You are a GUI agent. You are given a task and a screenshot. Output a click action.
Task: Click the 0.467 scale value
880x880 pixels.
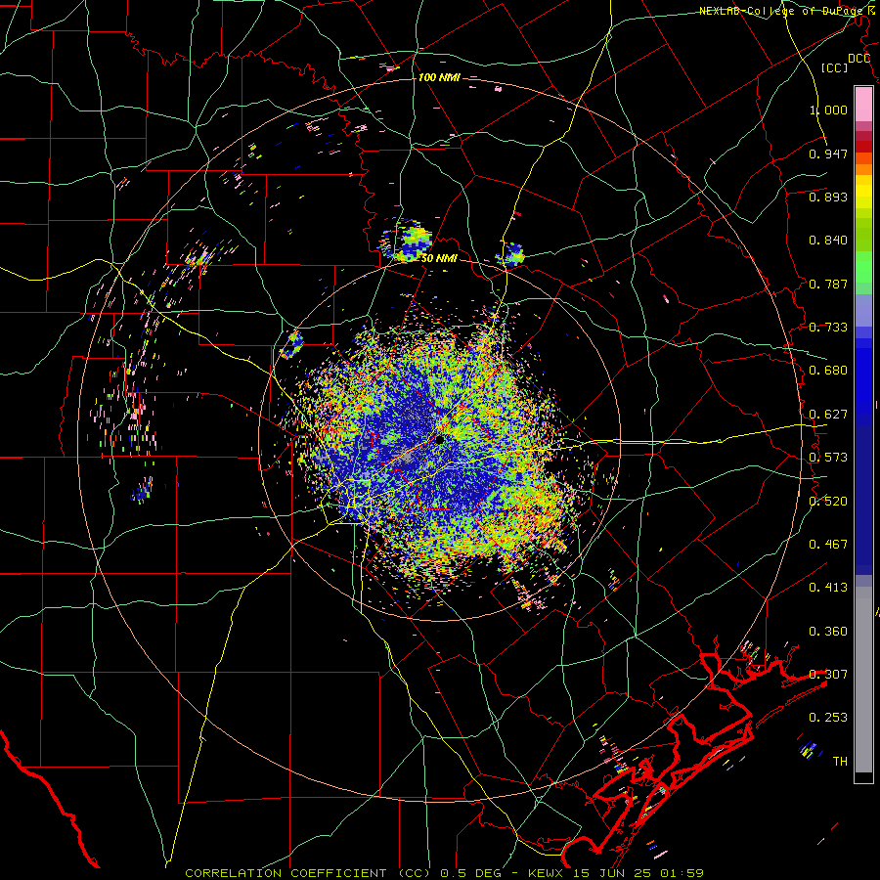(828, 545)
